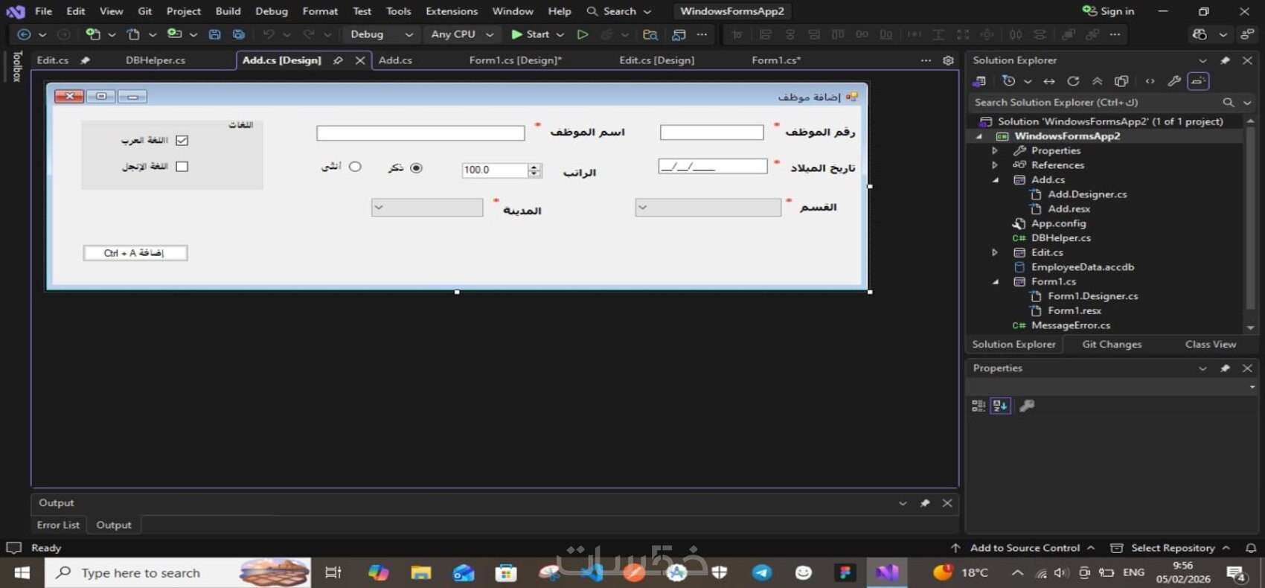Click Collapse All in Solution Explorer
1265x588 pixels.
point(1098,81)
